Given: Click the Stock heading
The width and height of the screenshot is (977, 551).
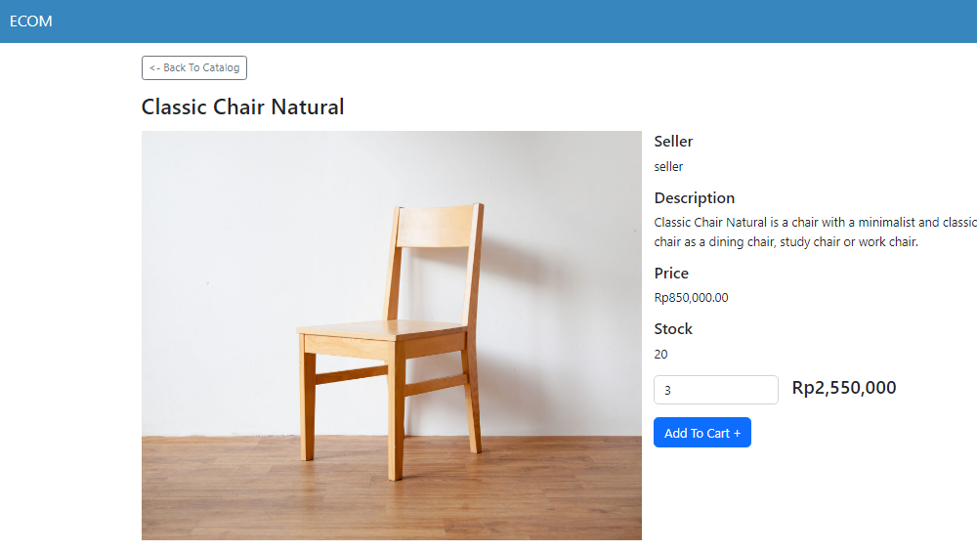Looking at the screenshot, I should [673, 329].
